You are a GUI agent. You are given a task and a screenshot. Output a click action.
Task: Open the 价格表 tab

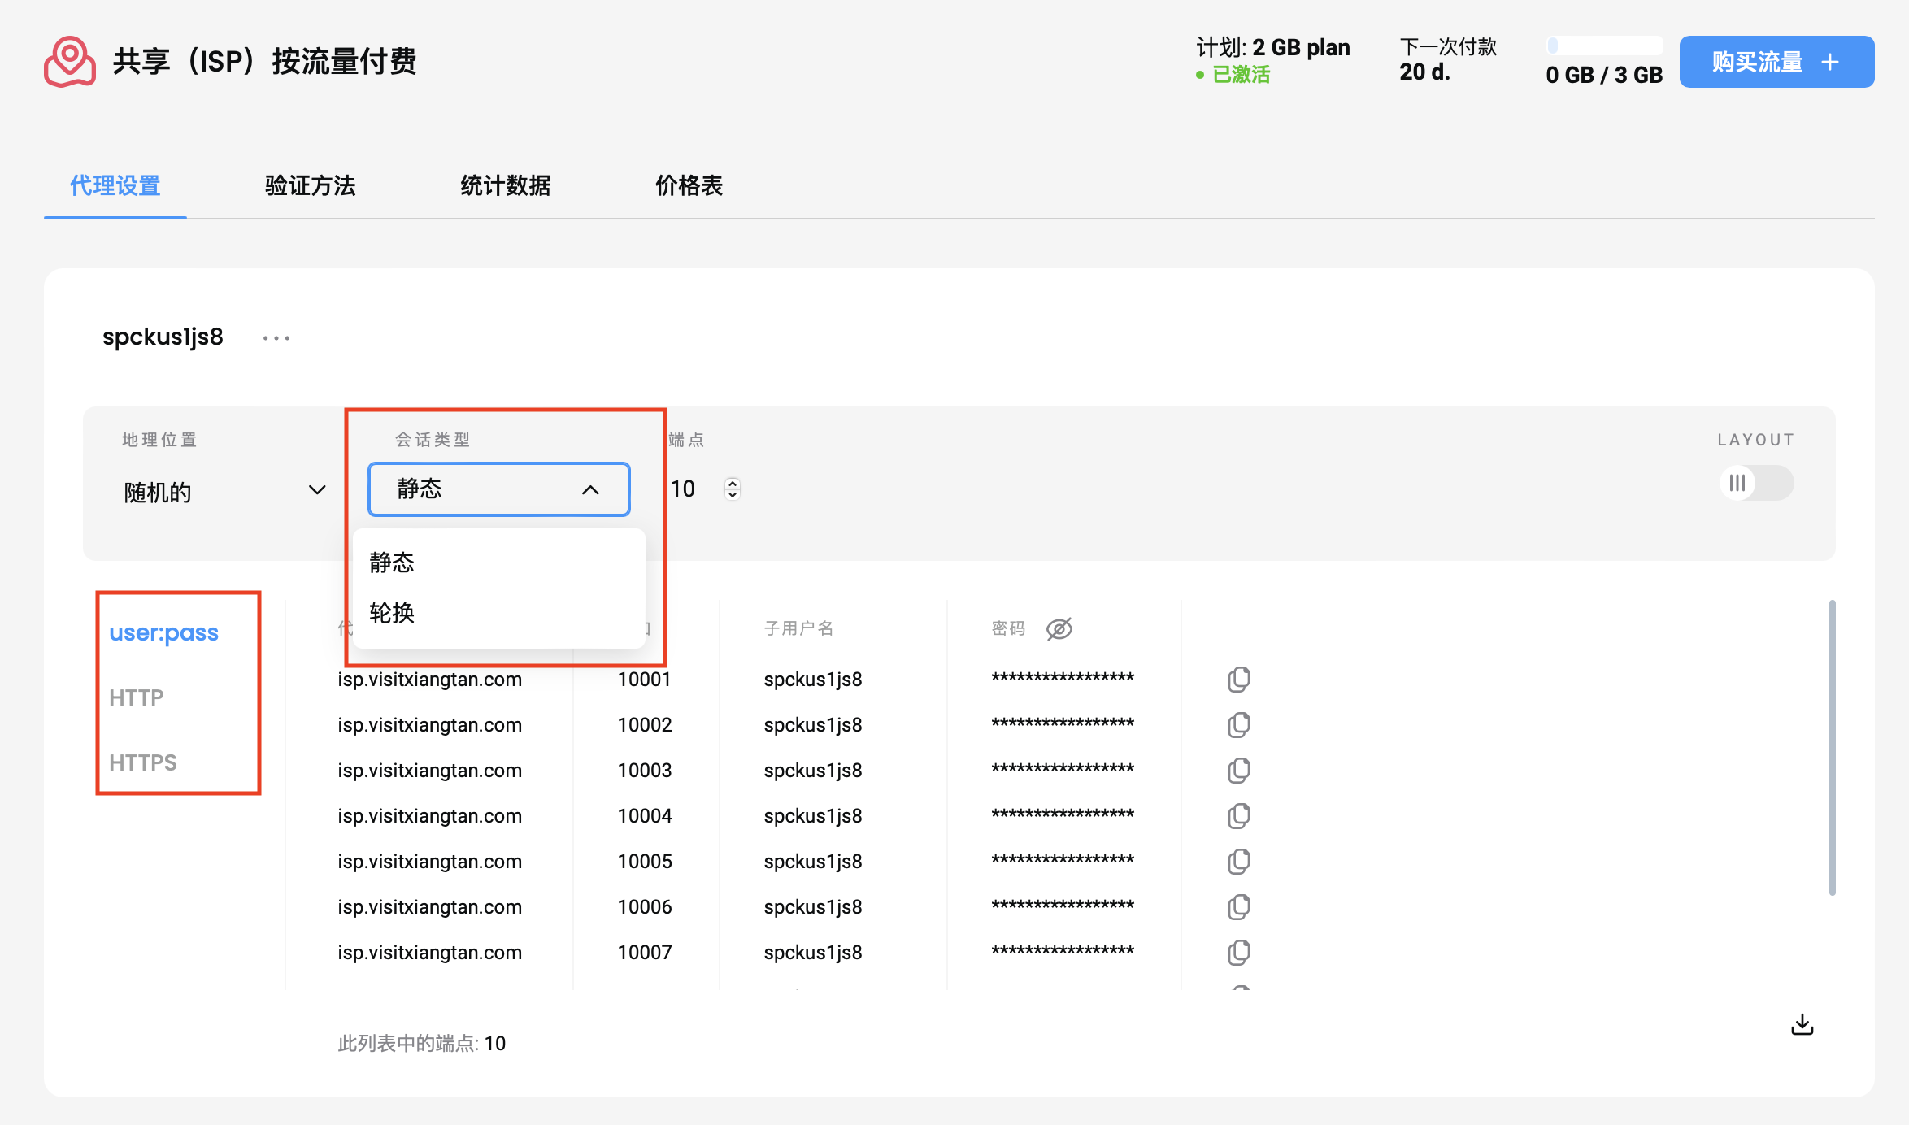click(689, 185)
